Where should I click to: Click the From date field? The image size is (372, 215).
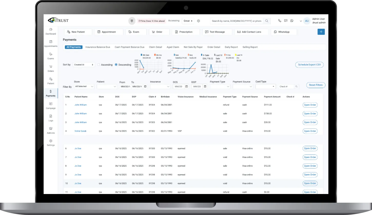tap(125, 87)
